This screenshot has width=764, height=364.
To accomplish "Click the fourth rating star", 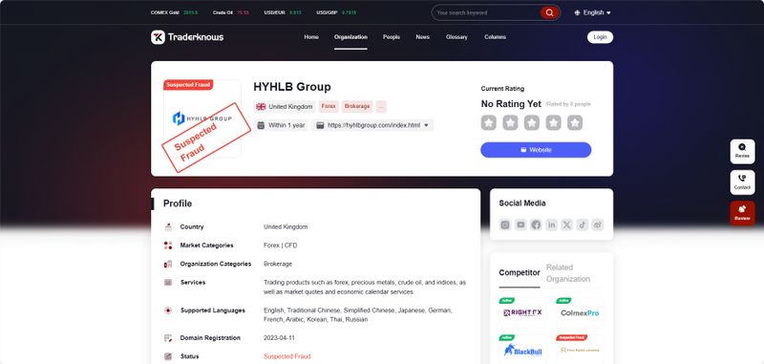I will click(554, 123).
